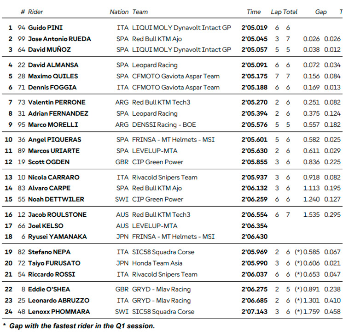Select rider Guido PINI
The width and height of the screenshot is (343, 332).
click(45, 28)
